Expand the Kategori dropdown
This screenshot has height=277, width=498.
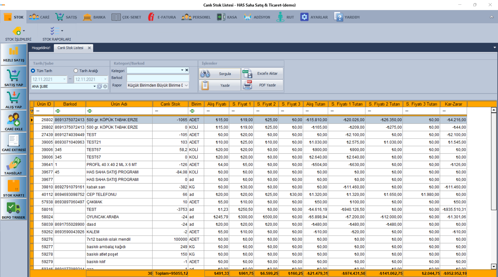[182, 70]
